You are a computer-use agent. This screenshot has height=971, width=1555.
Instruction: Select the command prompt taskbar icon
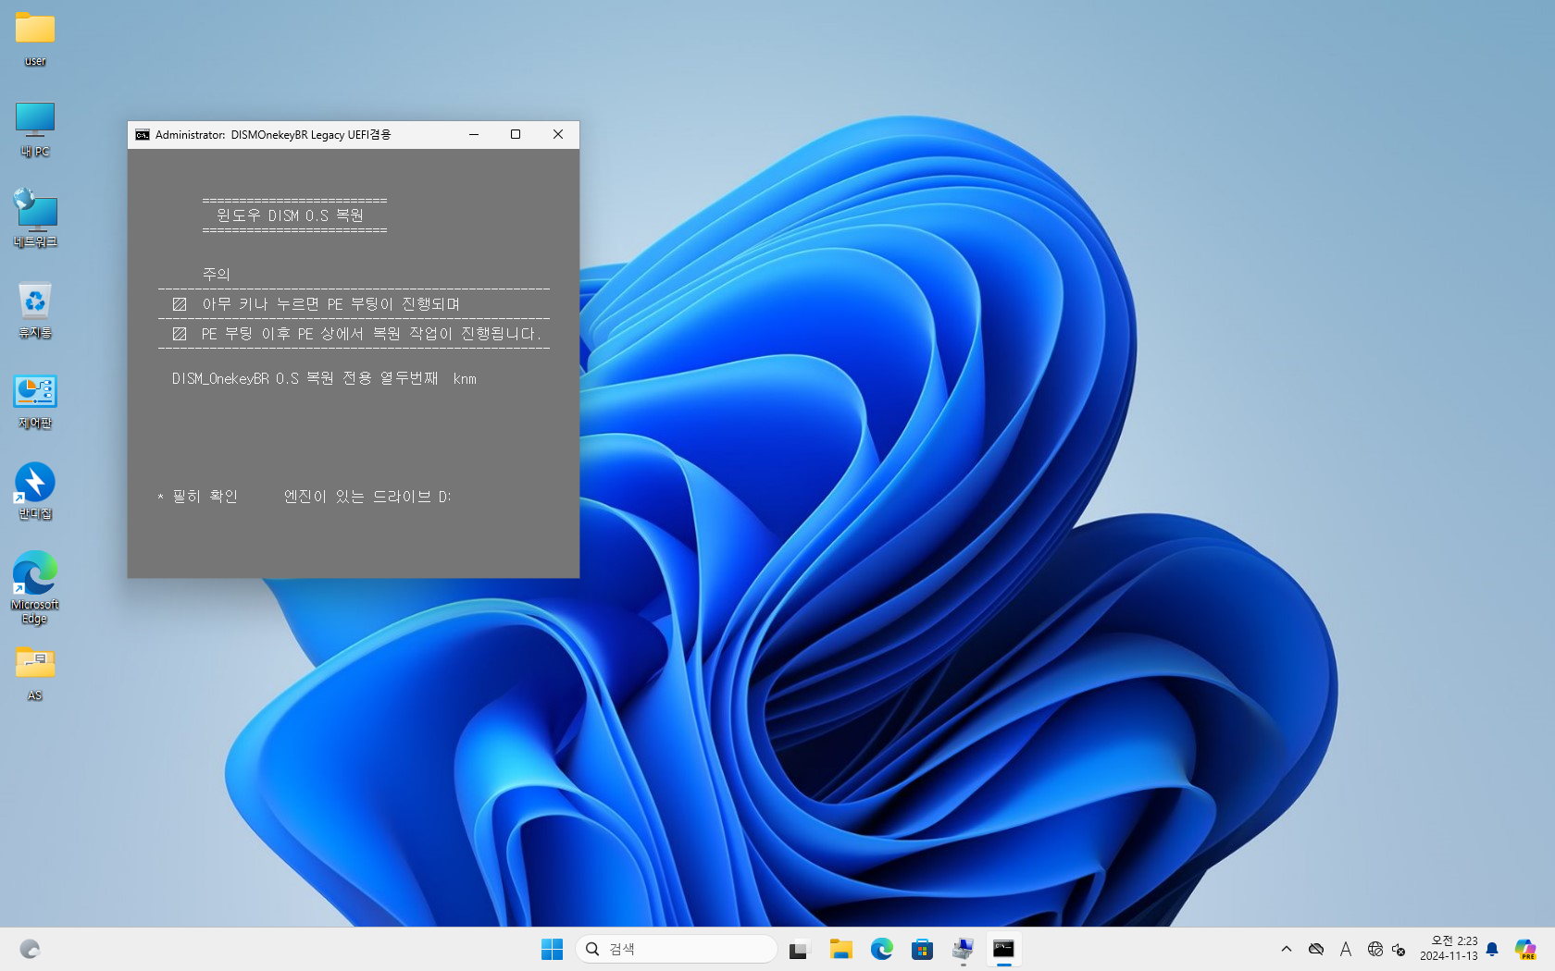(x=1003, y=949)
